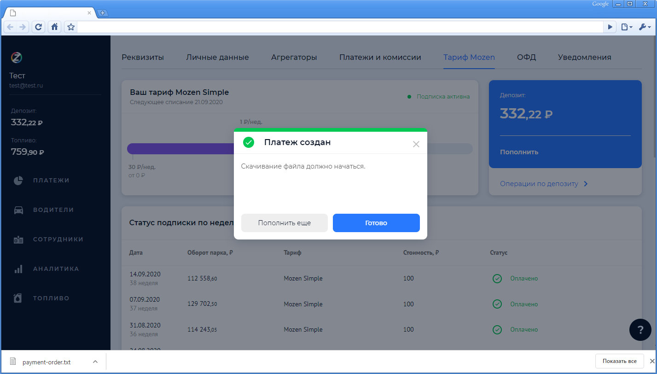Open the browser page menu
The image size is (657, 374).
pyautogui.click(x=627, y=27)
